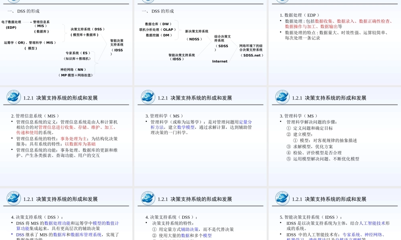The image size is (401, 240).
Task: Click the 联机分析处理 (OLAP) label
Action: pyautogui.click(x=157, y=30)
